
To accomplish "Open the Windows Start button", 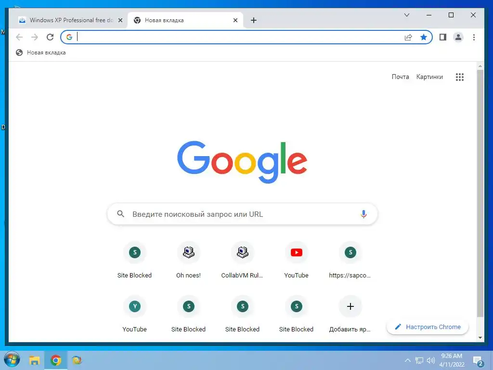I will (12, 360).
